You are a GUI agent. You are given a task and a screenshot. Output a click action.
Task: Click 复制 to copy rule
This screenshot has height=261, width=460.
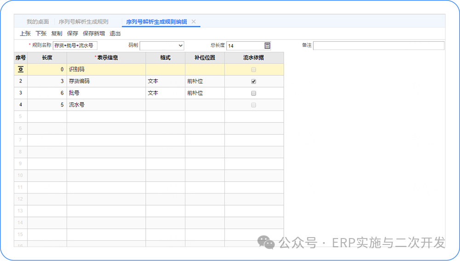point(57,33)
